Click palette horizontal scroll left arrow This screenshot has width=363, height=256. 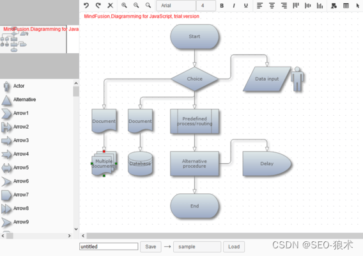coord(3,236)
